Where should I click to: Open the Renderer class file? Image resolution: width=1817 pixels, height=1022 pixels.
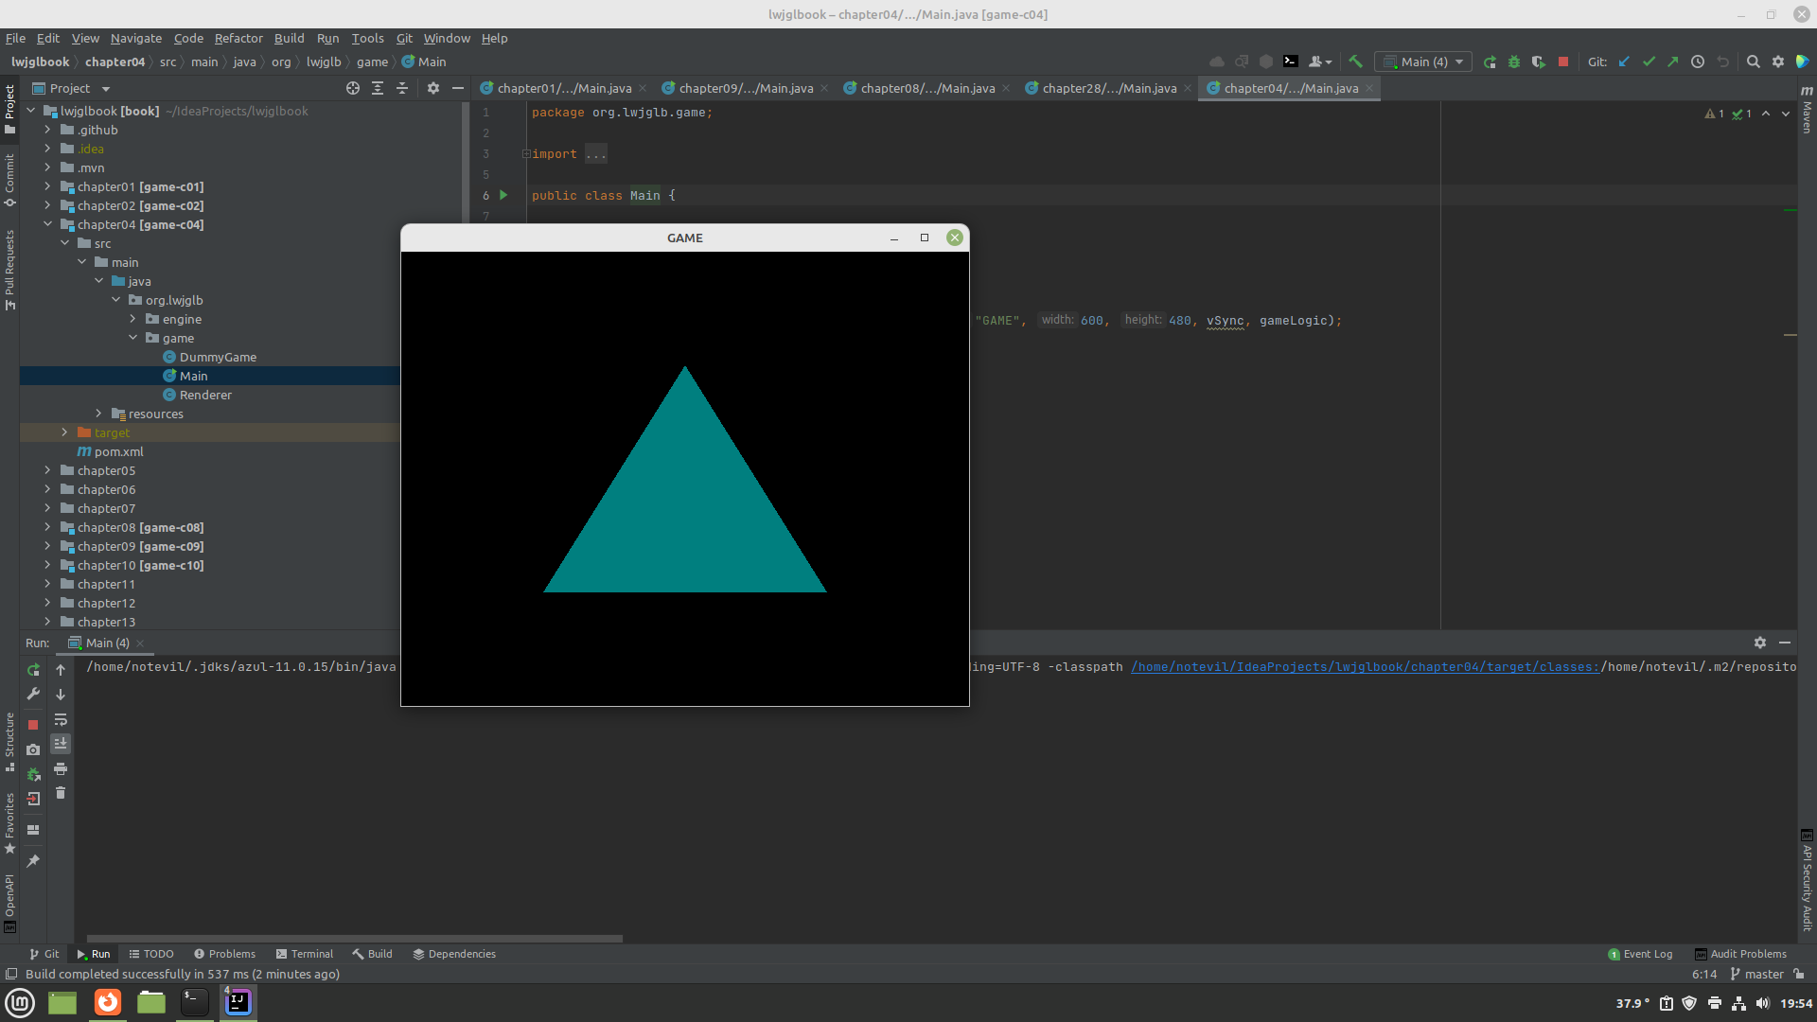(204, 393)
